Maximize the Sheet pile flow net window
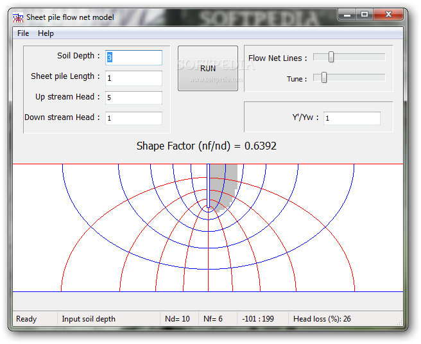Image resolution: width=421 pixels, height=344 pixels. 365,15
